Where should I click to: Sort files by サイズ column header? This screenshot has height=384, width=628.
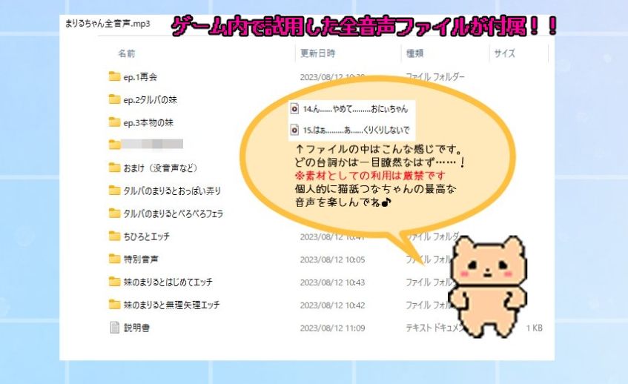tap(505, 53)
